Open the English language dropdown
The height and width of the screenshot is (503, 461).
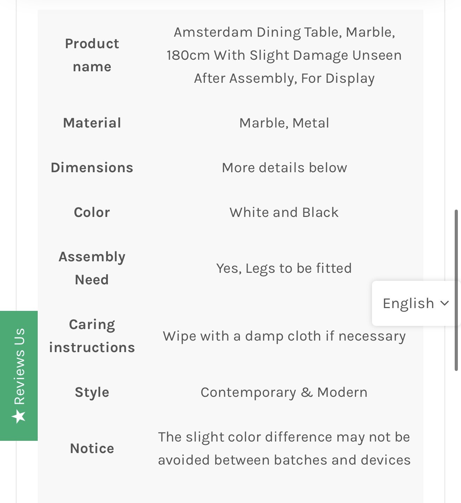click(x=409, y=303)
